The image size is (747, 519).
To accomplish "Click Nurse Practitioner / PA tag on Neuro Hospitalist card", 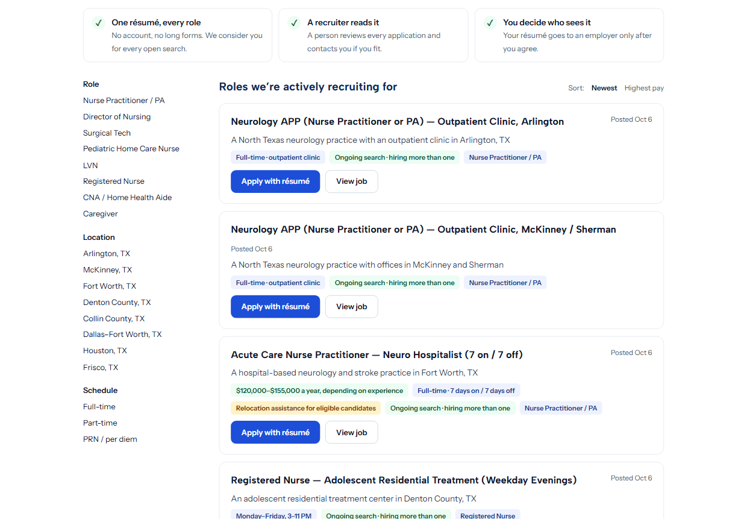I will [561, 408].
